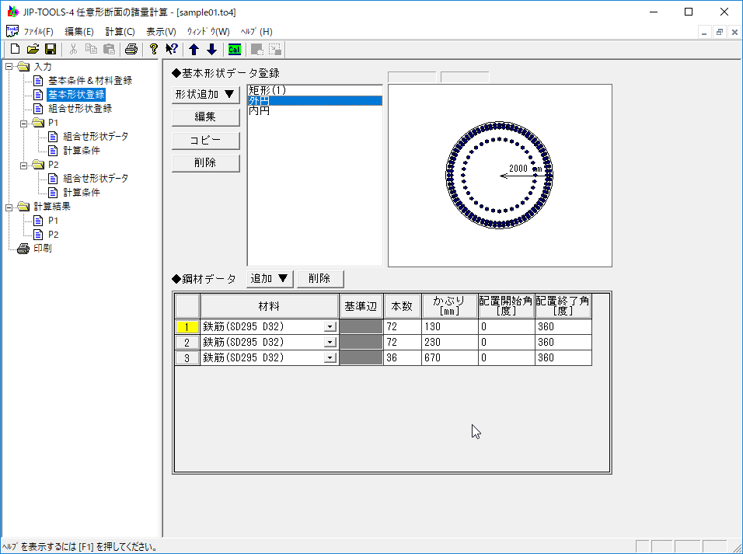
Task: Open the 形状追加 dropdown button
Action: [205, 95]
